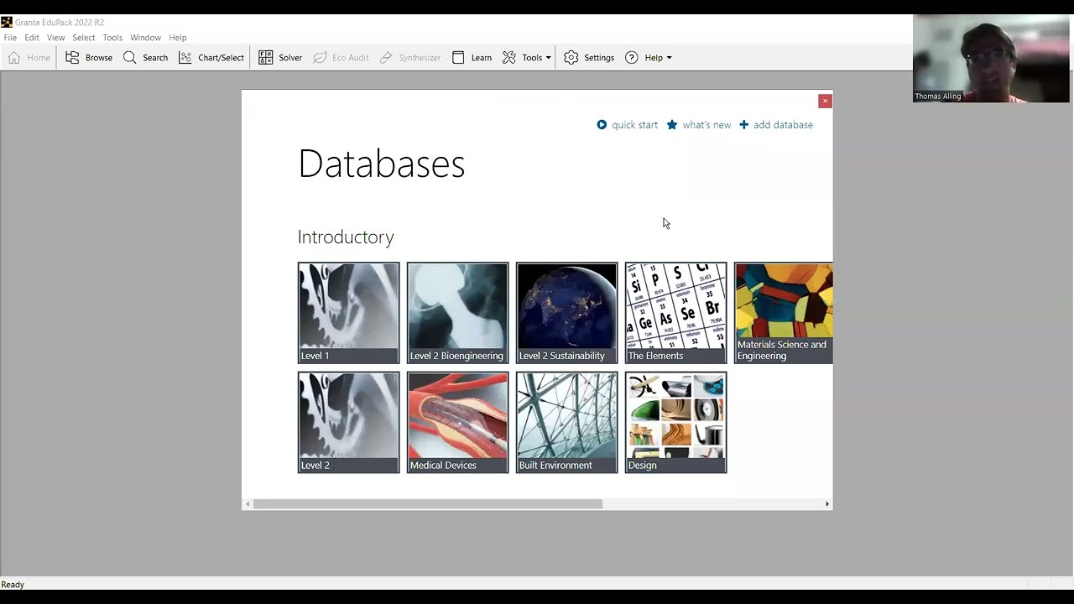Click the quick start play icon
Image resolution: width=1074 pixels, height=604 pixels.
[602, 125]
